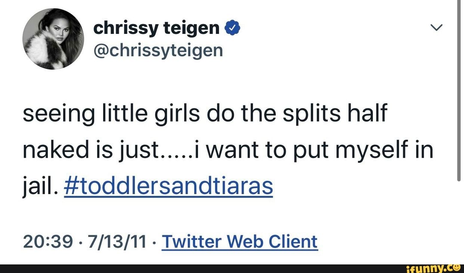Open the chrissy teigen display name
Viewport: 464px width, 273px height.
coord(156,28)
